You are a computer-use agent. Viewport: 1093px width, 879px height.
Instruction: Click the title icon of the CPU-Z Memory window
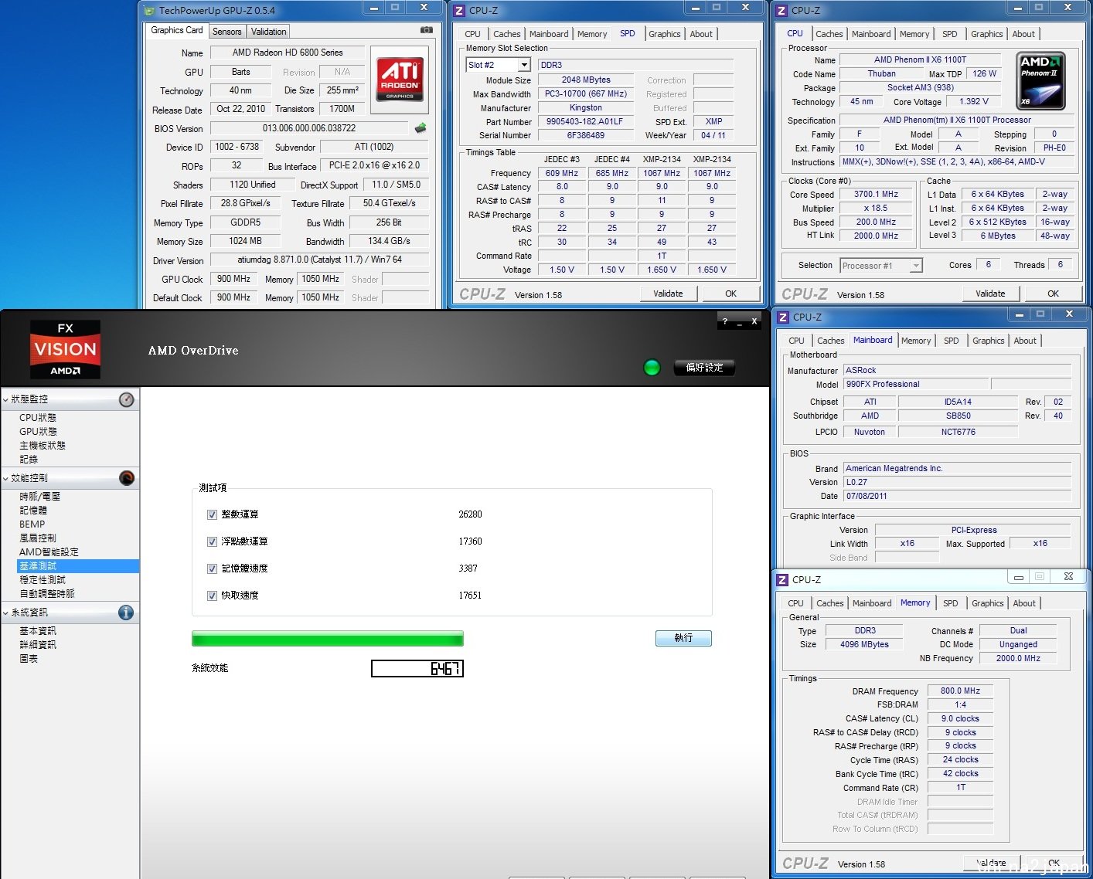click(782, 579)
